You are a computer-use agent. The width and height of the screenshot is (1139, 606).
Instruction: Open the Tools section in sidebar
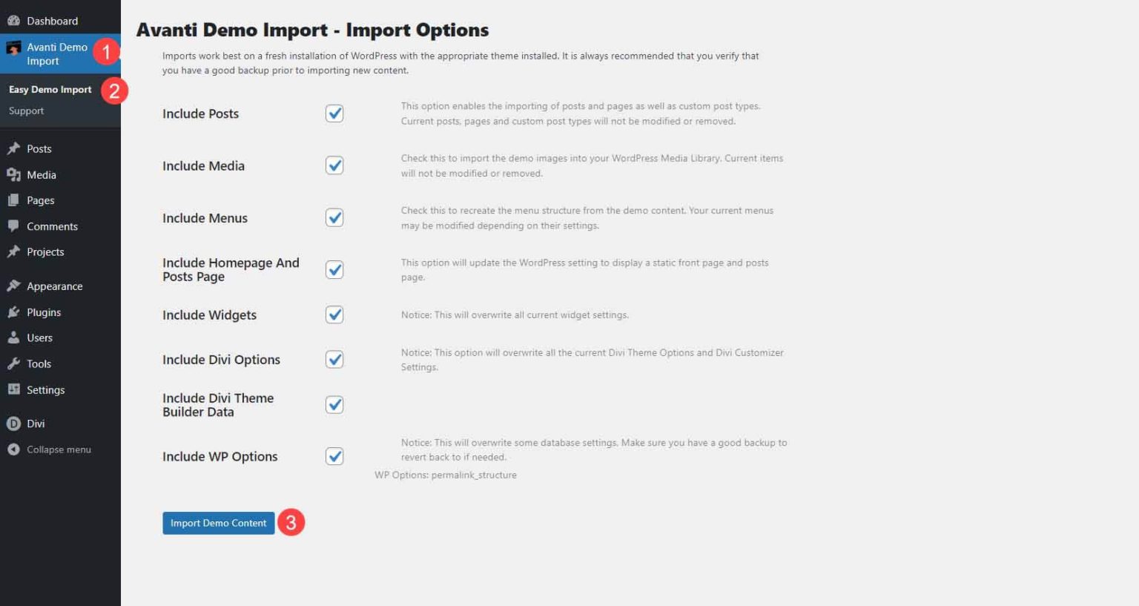pos(13,363)
